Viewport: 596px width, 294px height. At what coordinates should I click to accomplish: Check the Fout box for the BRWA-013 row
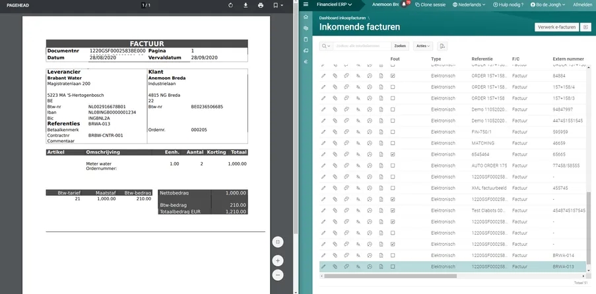[393, 267]
